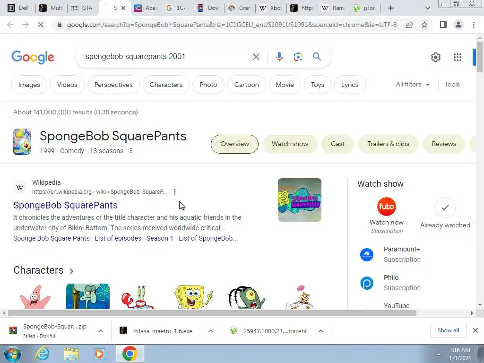Open the List of episodes sublink
The image size is (484, 363).
click(118, 238)
